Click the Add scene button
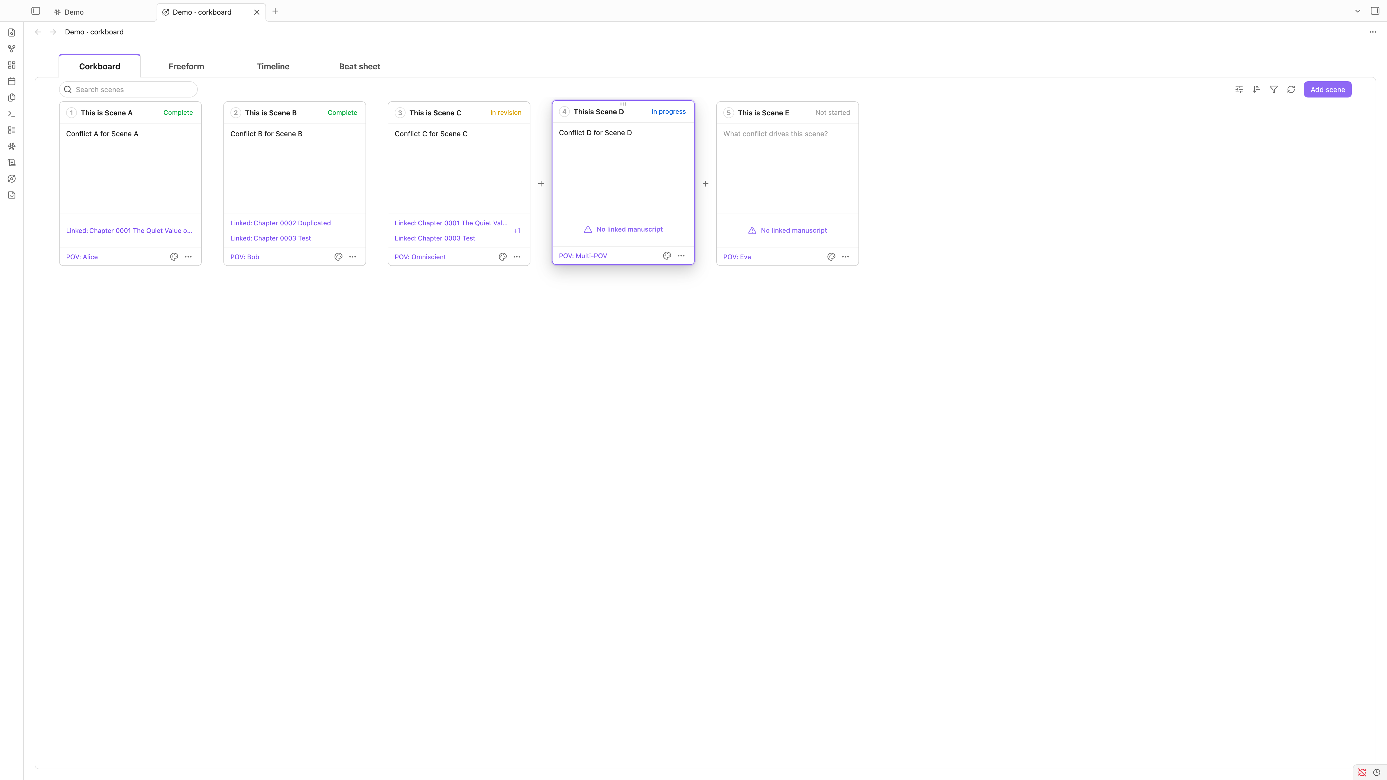The height and width of the screenshot is (780, 1387). [x=1327, y=89]
